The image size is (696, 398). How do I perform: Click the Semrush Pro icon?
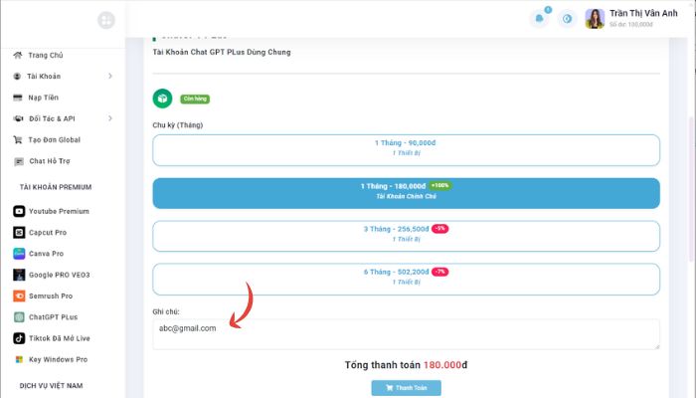coord(19,296)
